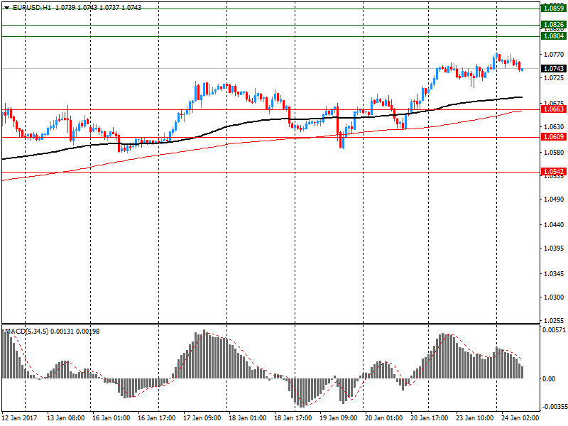Click the 1.0395 value on price axis
The height and width of the screenshot is (426, 568).
tap(554, 248)
